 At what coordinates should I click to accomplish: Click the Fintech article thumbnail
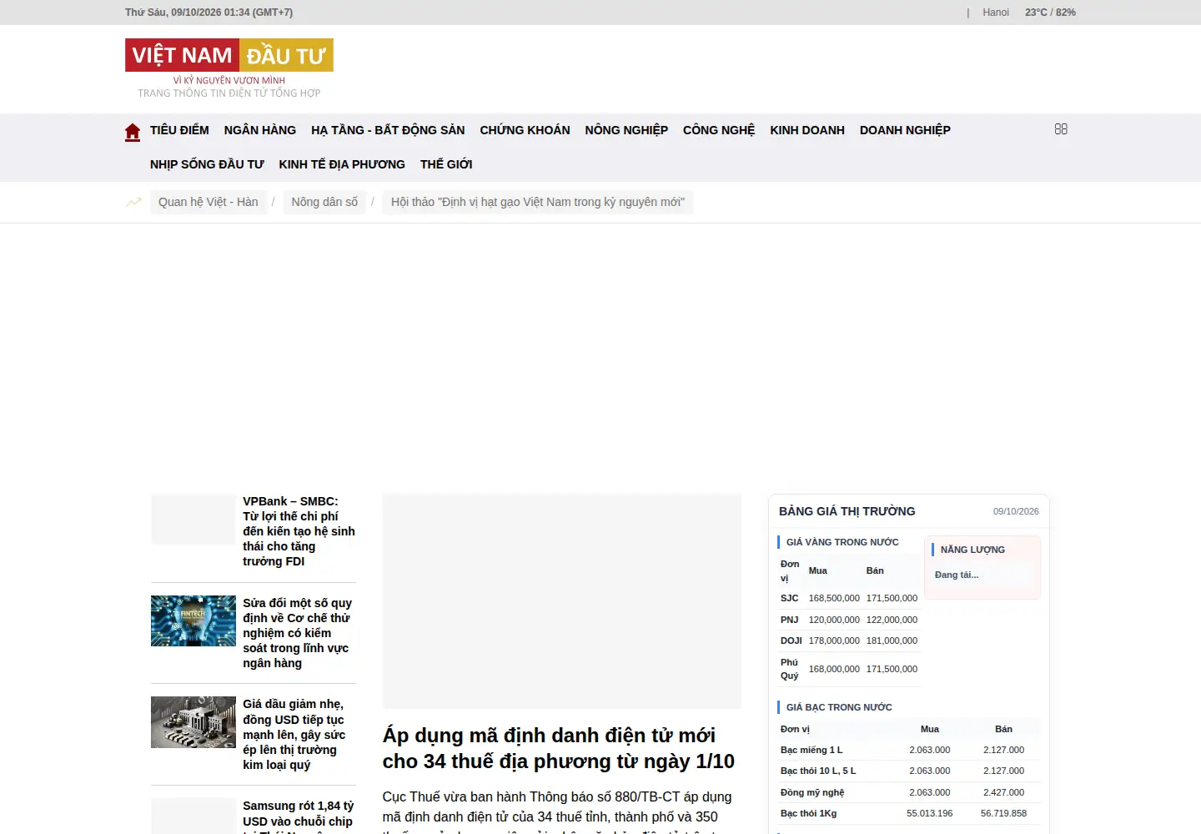coord(193,620)
